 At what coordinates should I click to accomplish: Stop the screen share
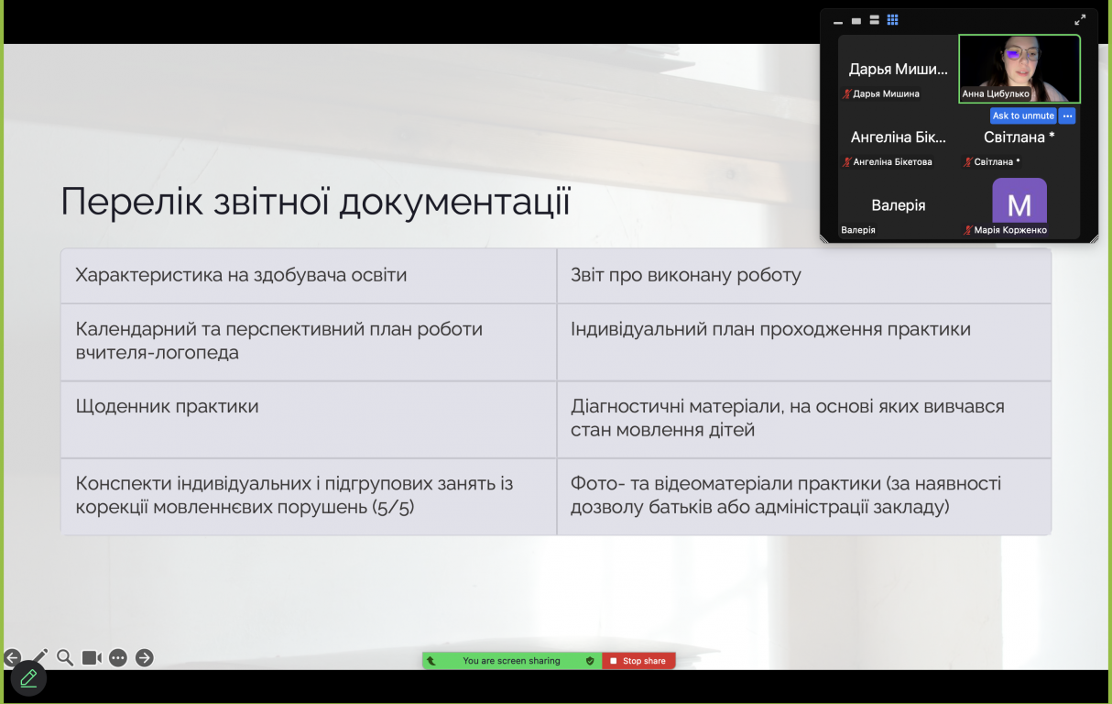click(x=638, y=661)
